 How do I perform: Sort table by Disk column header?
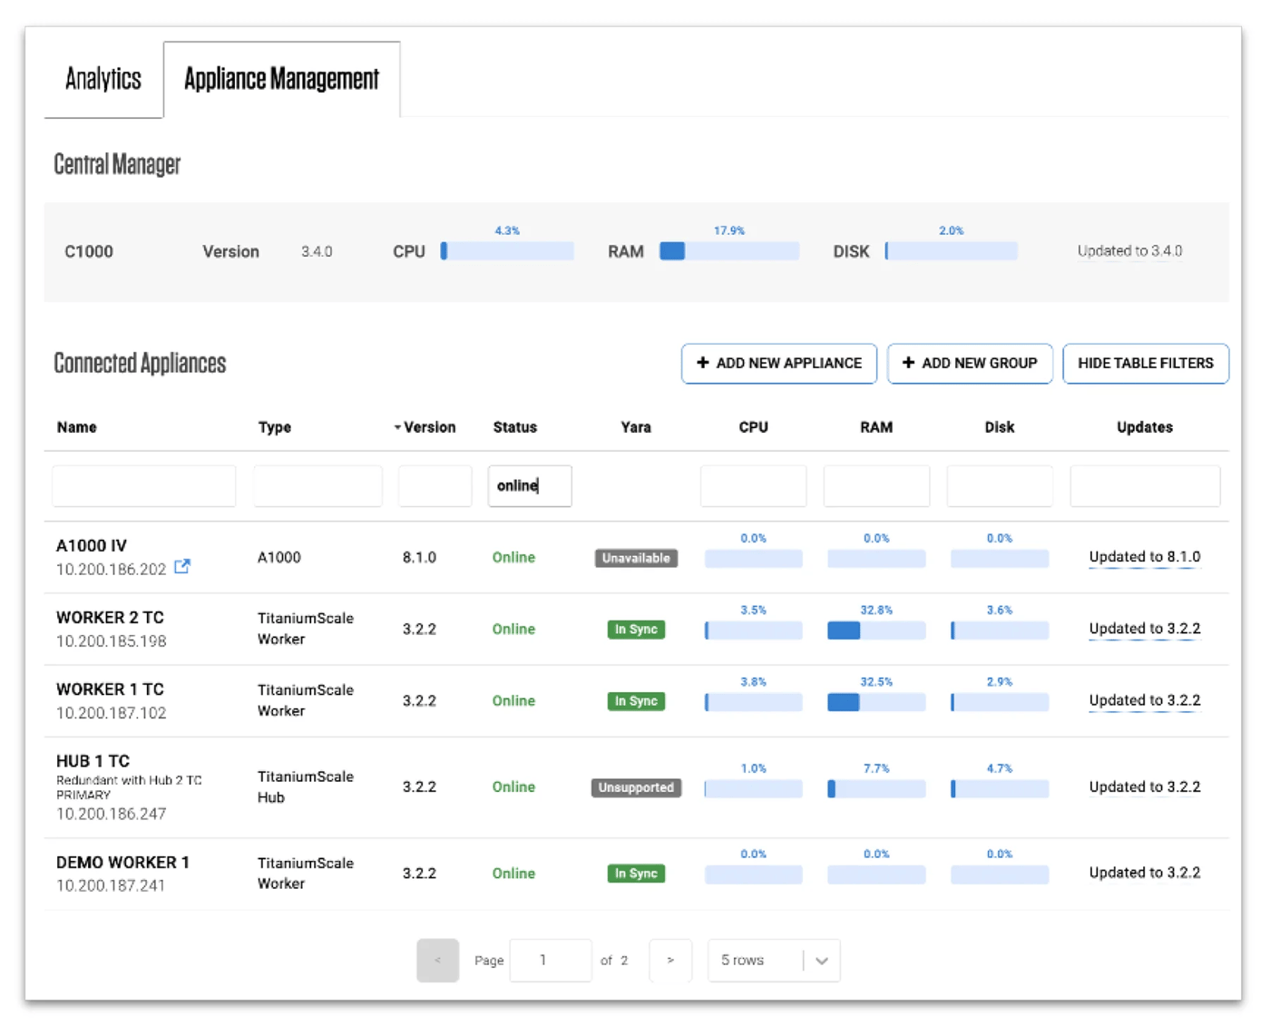click(1000, 427)
